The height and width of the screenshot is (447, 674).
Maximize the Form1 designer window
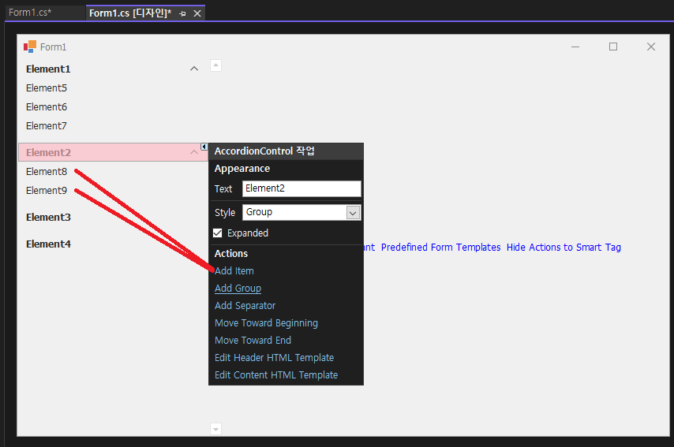tap(613, 47)
